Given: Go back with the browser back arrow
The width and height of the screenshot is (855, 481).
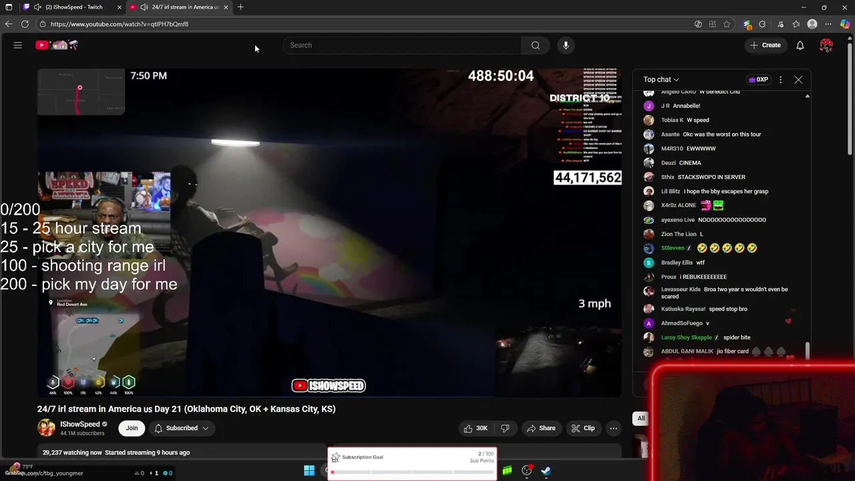Looking at the screenshot, I should pyautogui.click(x=9, y=24).
